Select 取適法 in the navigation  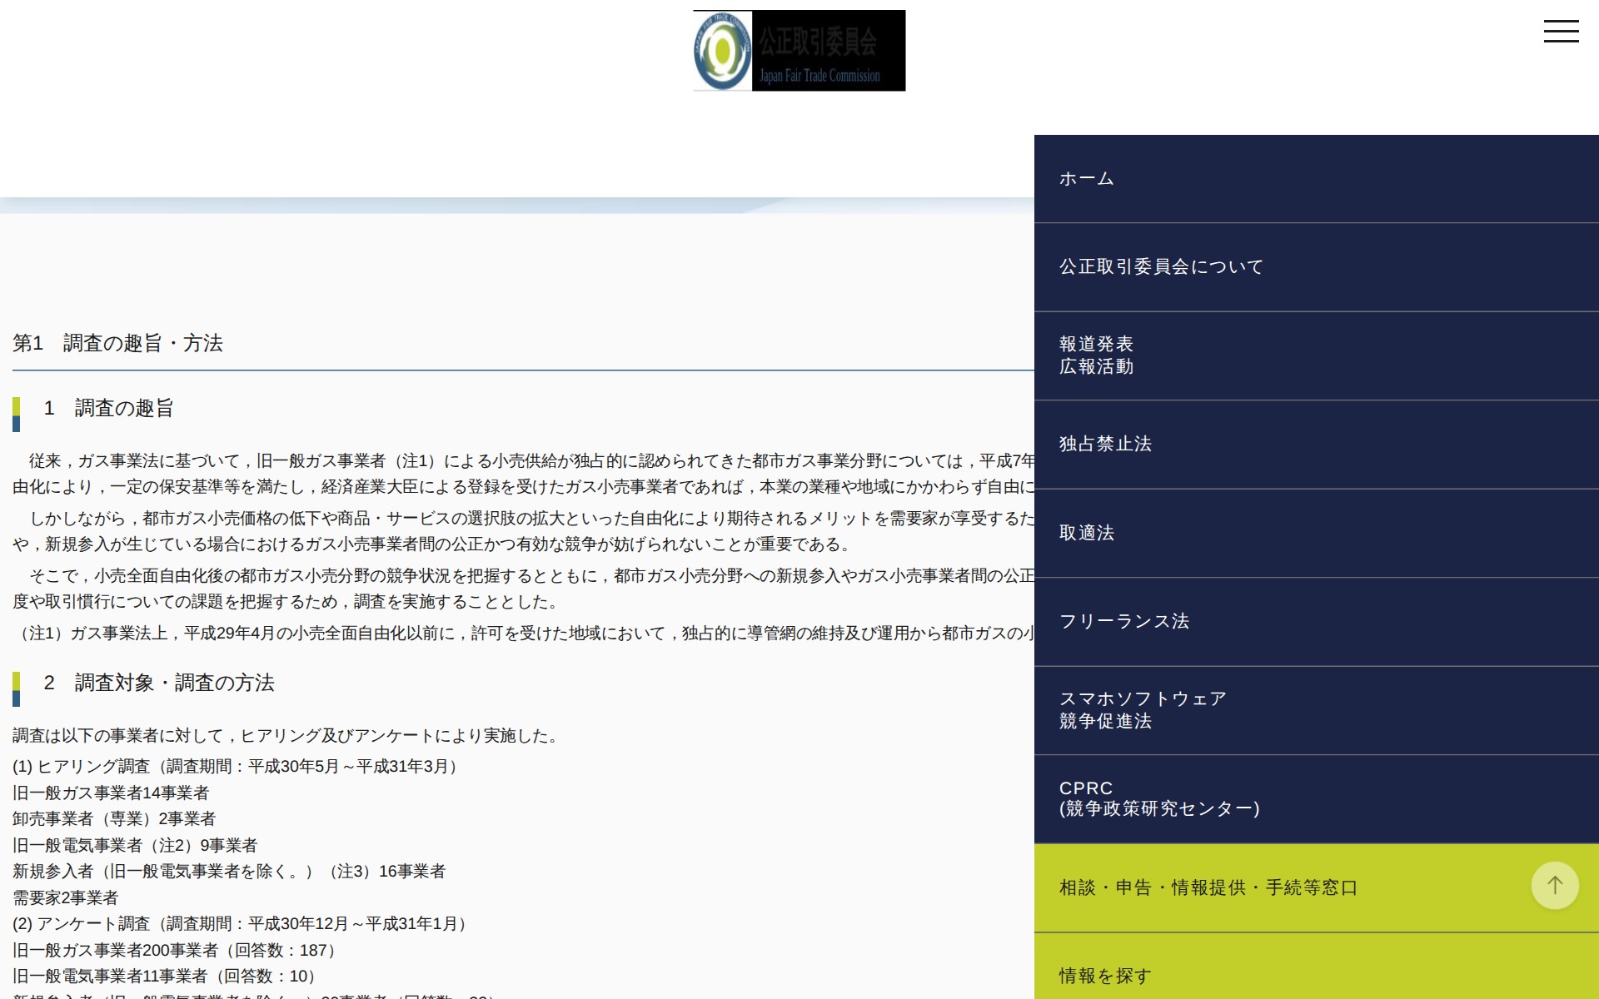1085,533
